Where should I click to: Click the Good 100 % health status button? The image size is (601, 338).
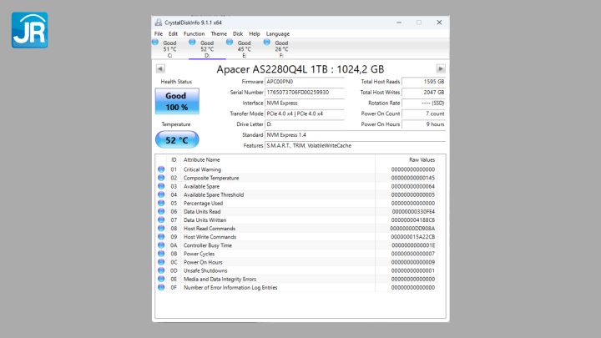tap(176, 102)
